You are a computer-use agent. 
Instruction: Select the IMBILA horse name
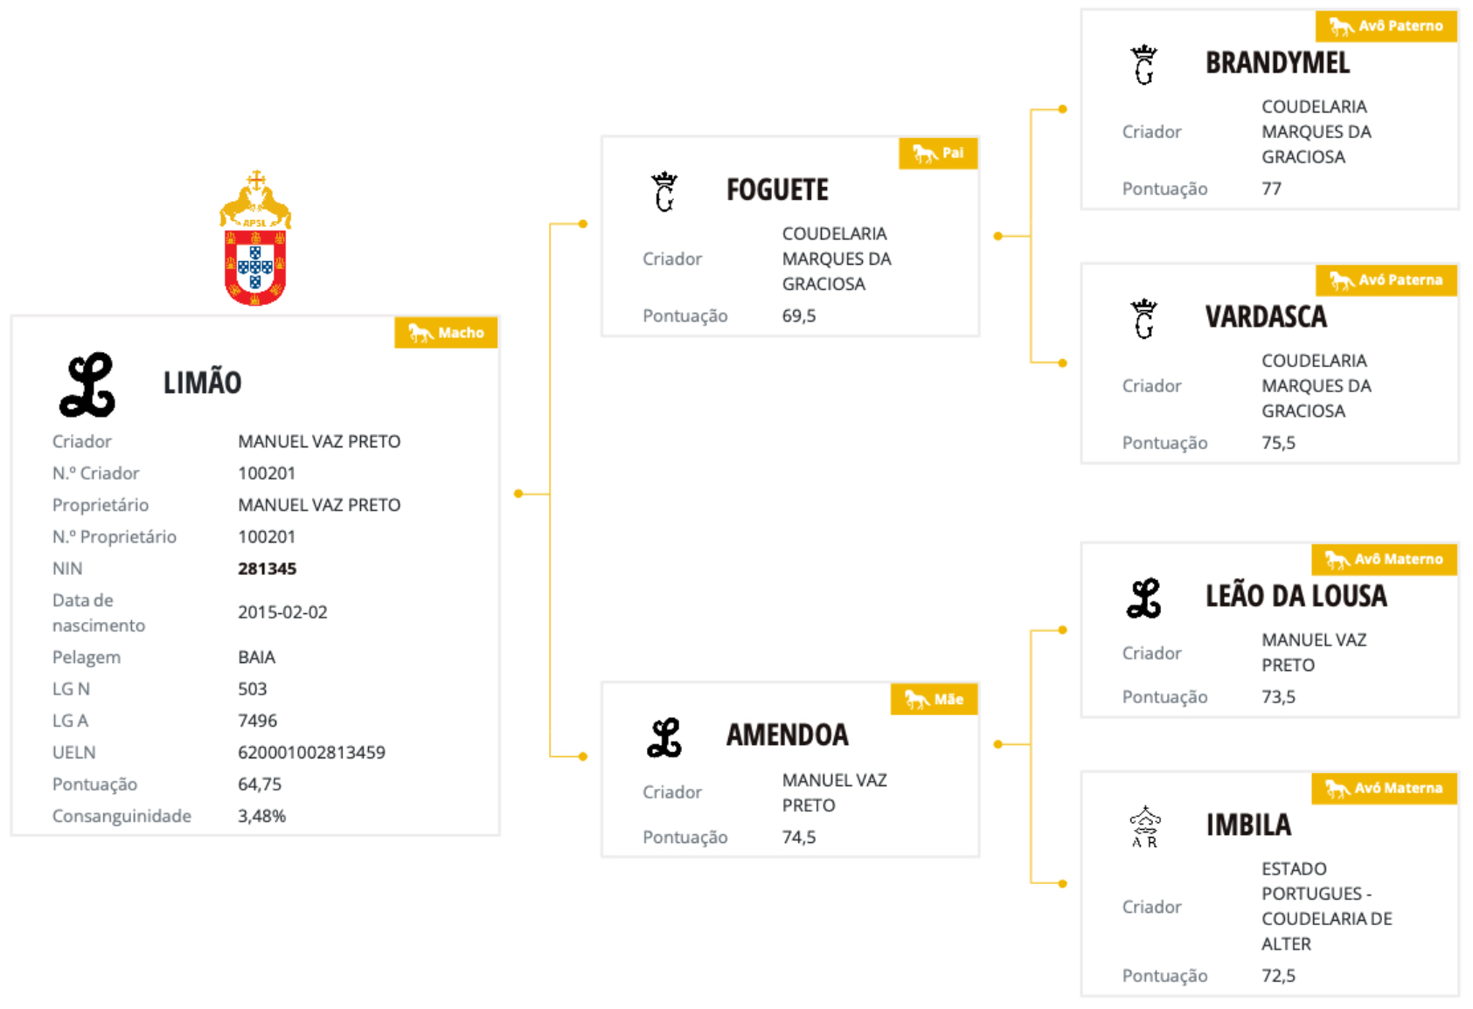pyautogui.click(x=1248, y=825)
